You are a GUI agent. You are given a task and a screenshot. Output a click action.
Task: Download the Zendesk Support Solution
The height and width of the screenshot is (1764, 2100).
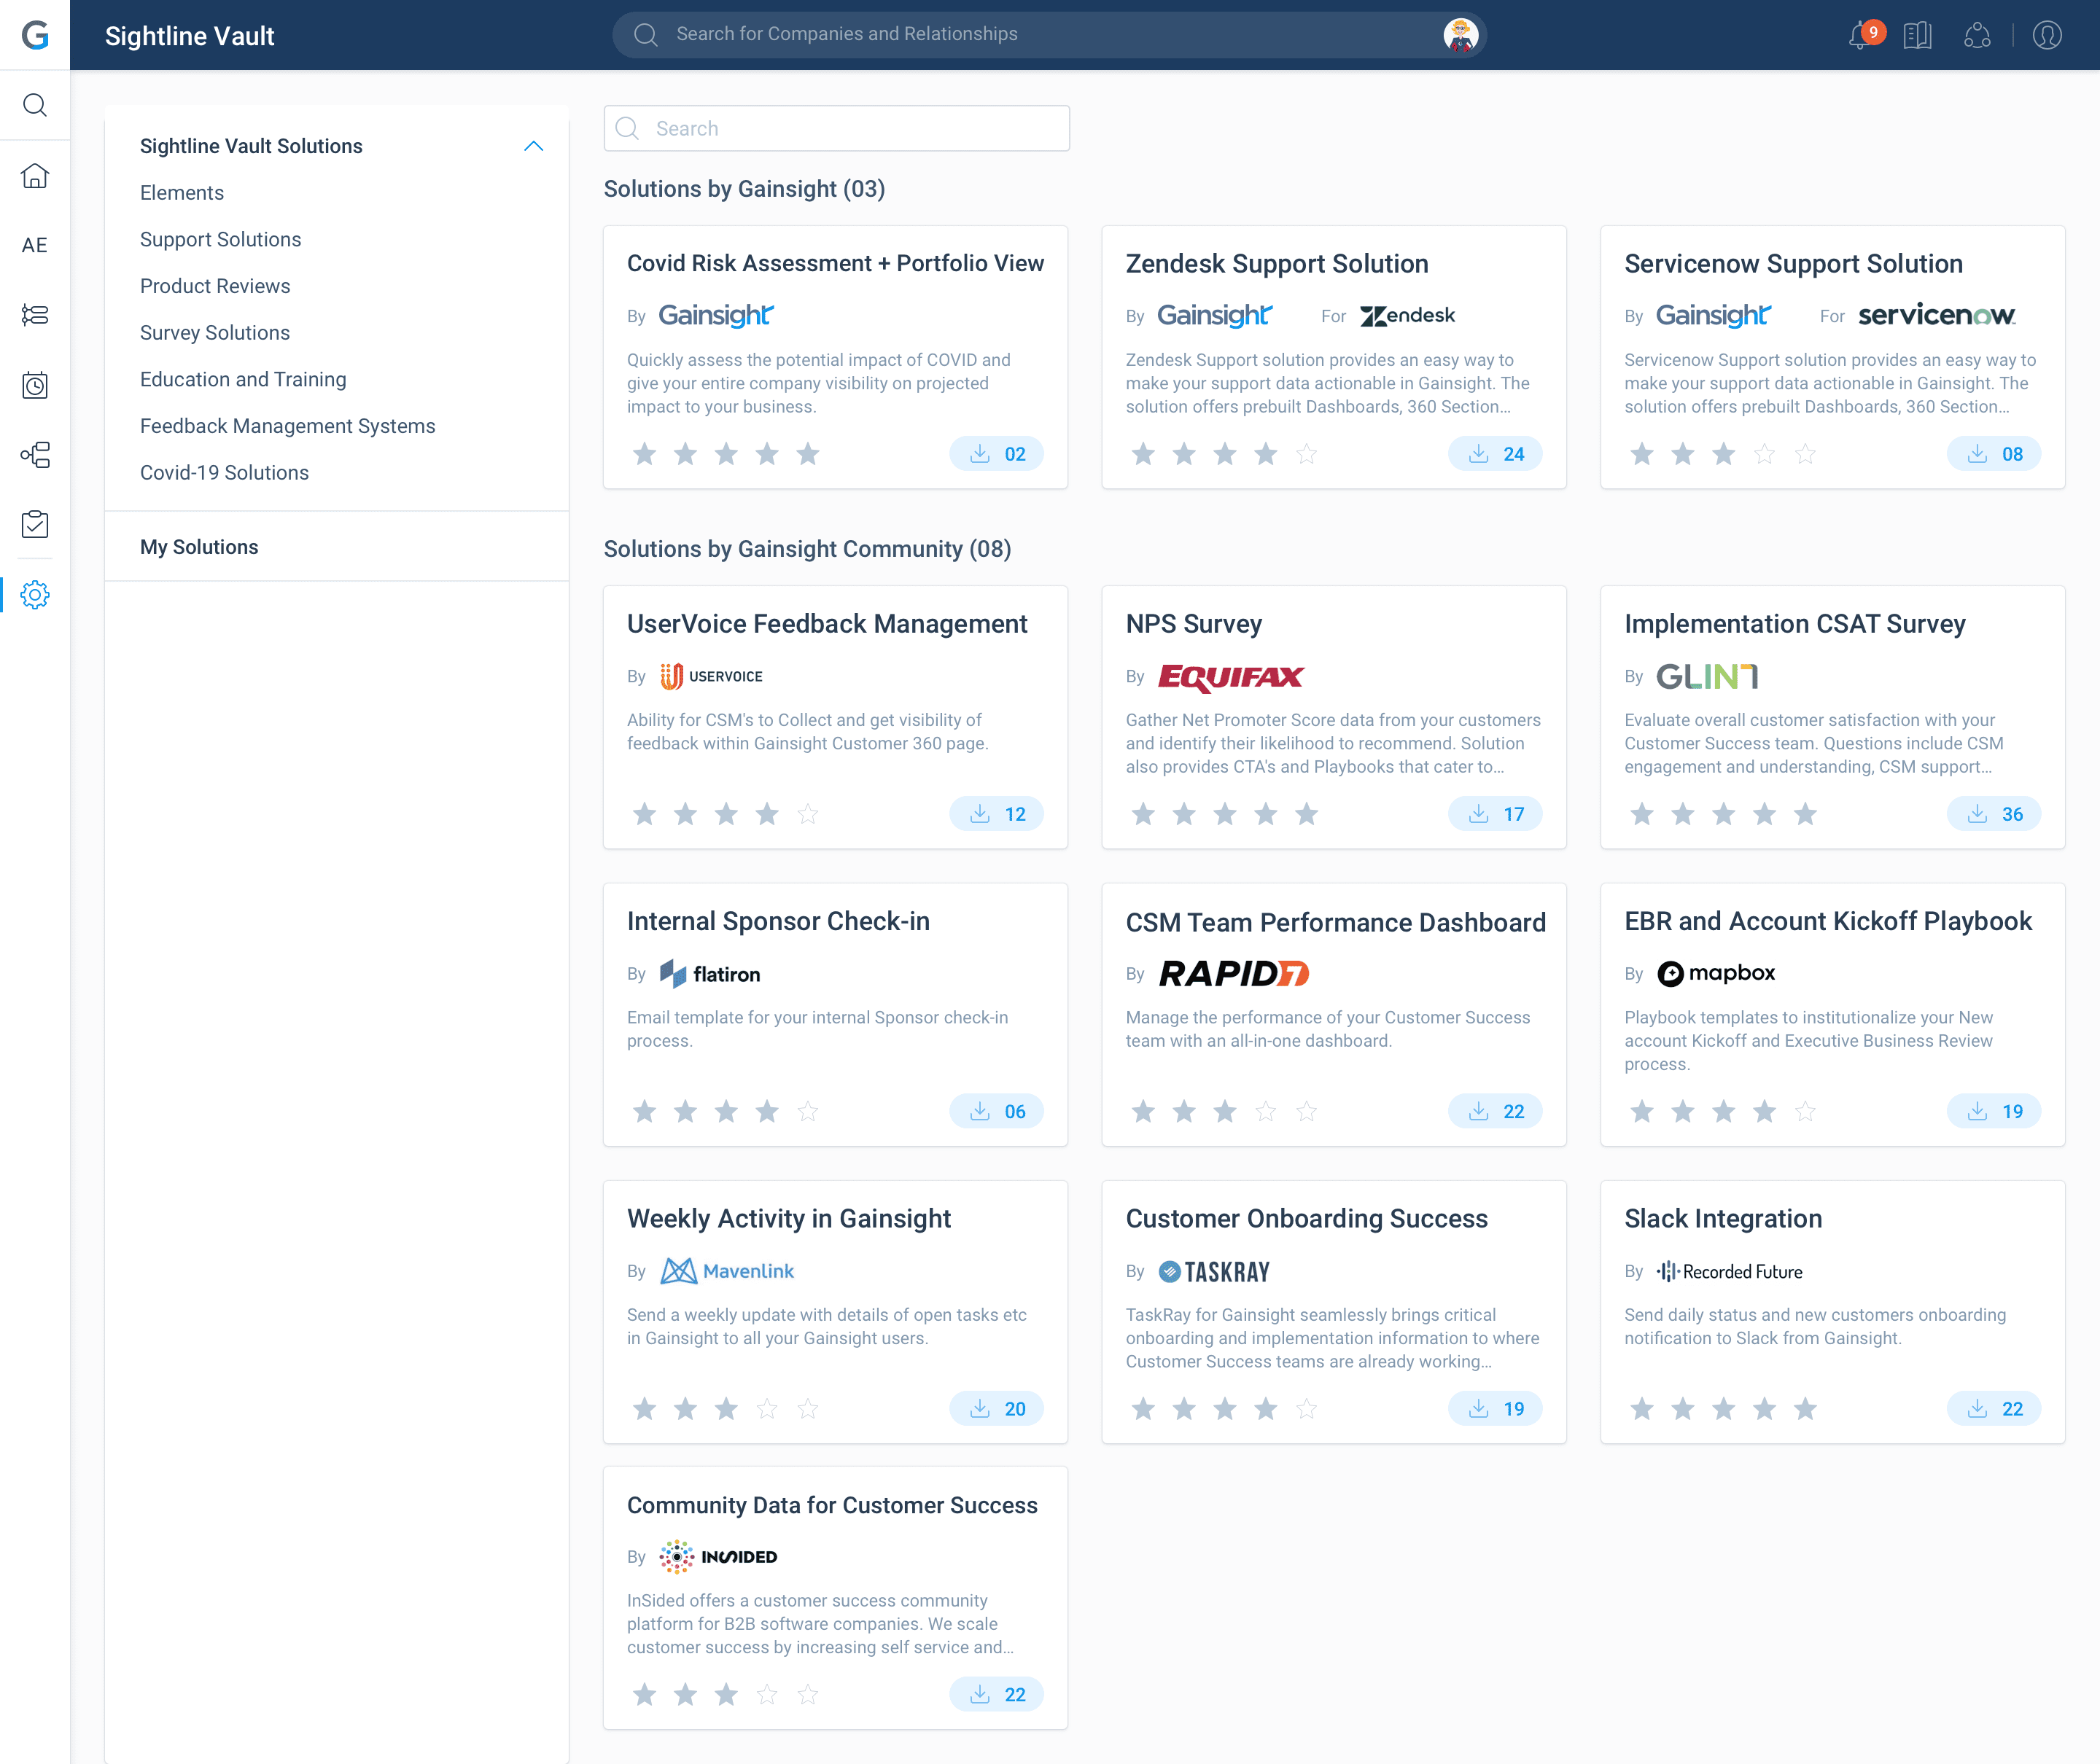(x=1495, y=454)
